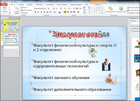Open the Макет layout dropdown
Screen dimensions: 140x101
tap(24, 8)
